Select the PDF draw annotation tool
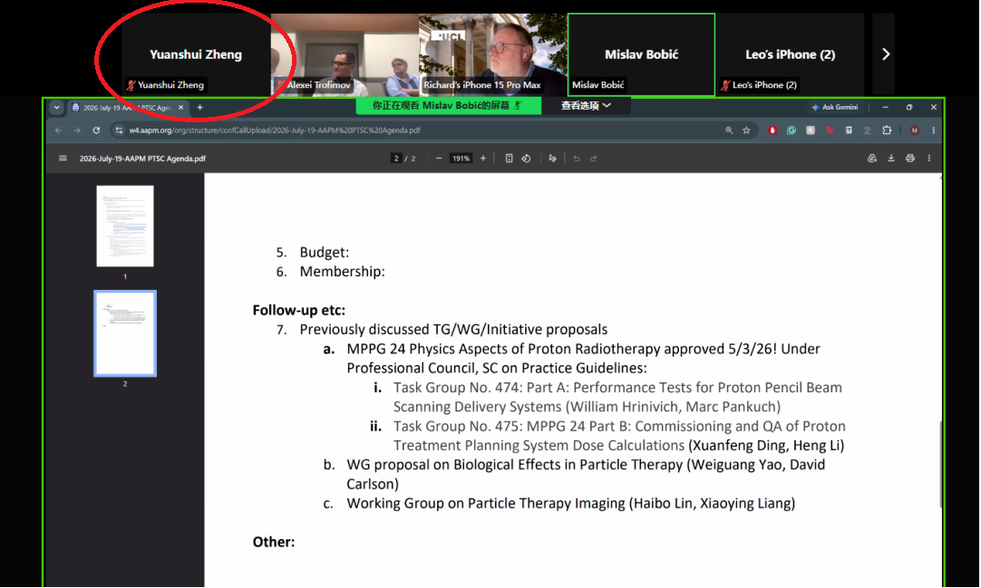Viewport: 981px width, 588px height. pos(552,158)
